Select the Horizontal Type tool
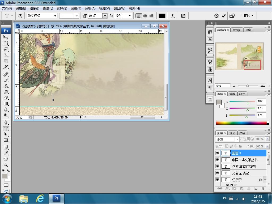This screenshot has height=204, width=272. click(6, 128)
